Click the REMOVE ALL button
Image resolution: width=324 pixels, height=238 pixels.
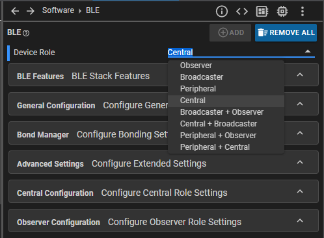point(286,32)
